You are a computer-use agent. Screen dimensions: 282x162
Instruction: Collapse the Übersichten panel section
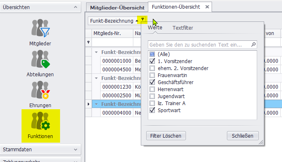coord(75,7)
